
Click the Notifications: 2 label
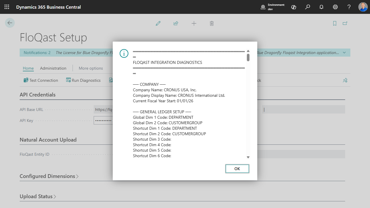pos(37,53)
